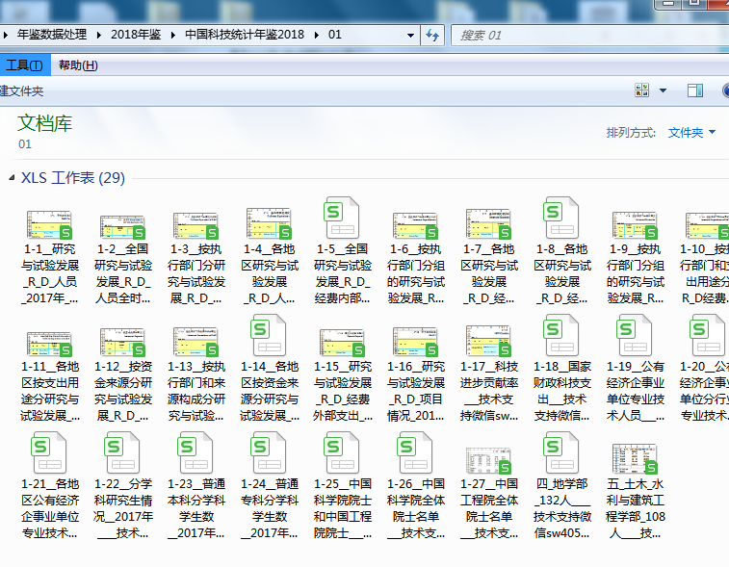Click the XLS 工作表 (29) group header
Image resolution: width=729 pixels, height=567 pixels.
pyautogui.click(x=73, y=177)
